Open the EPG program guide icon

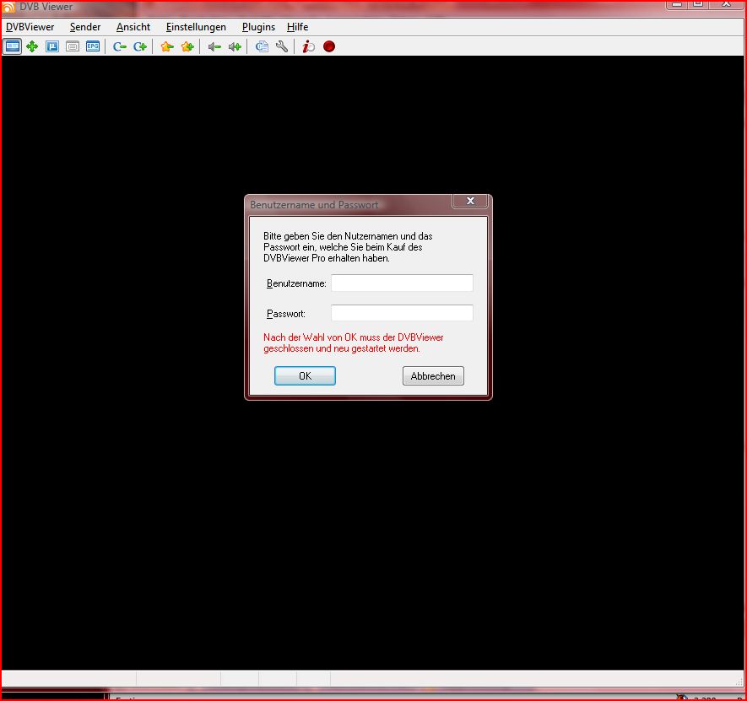tap(93, 46)
